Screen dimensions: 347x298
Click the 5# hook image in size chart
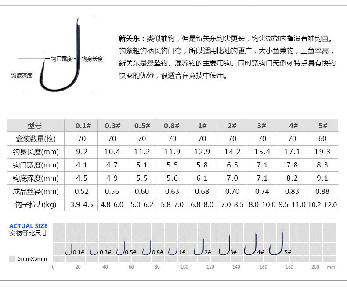point(276,243)
